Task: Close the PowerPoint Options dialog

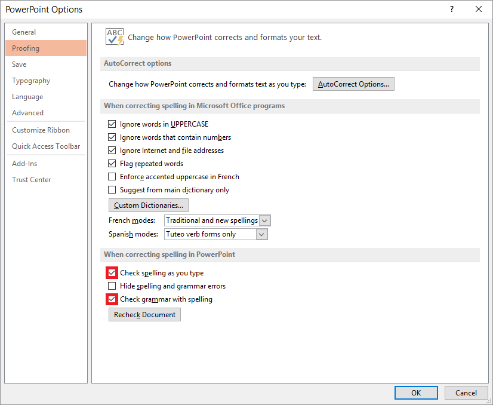Action: 479,9
